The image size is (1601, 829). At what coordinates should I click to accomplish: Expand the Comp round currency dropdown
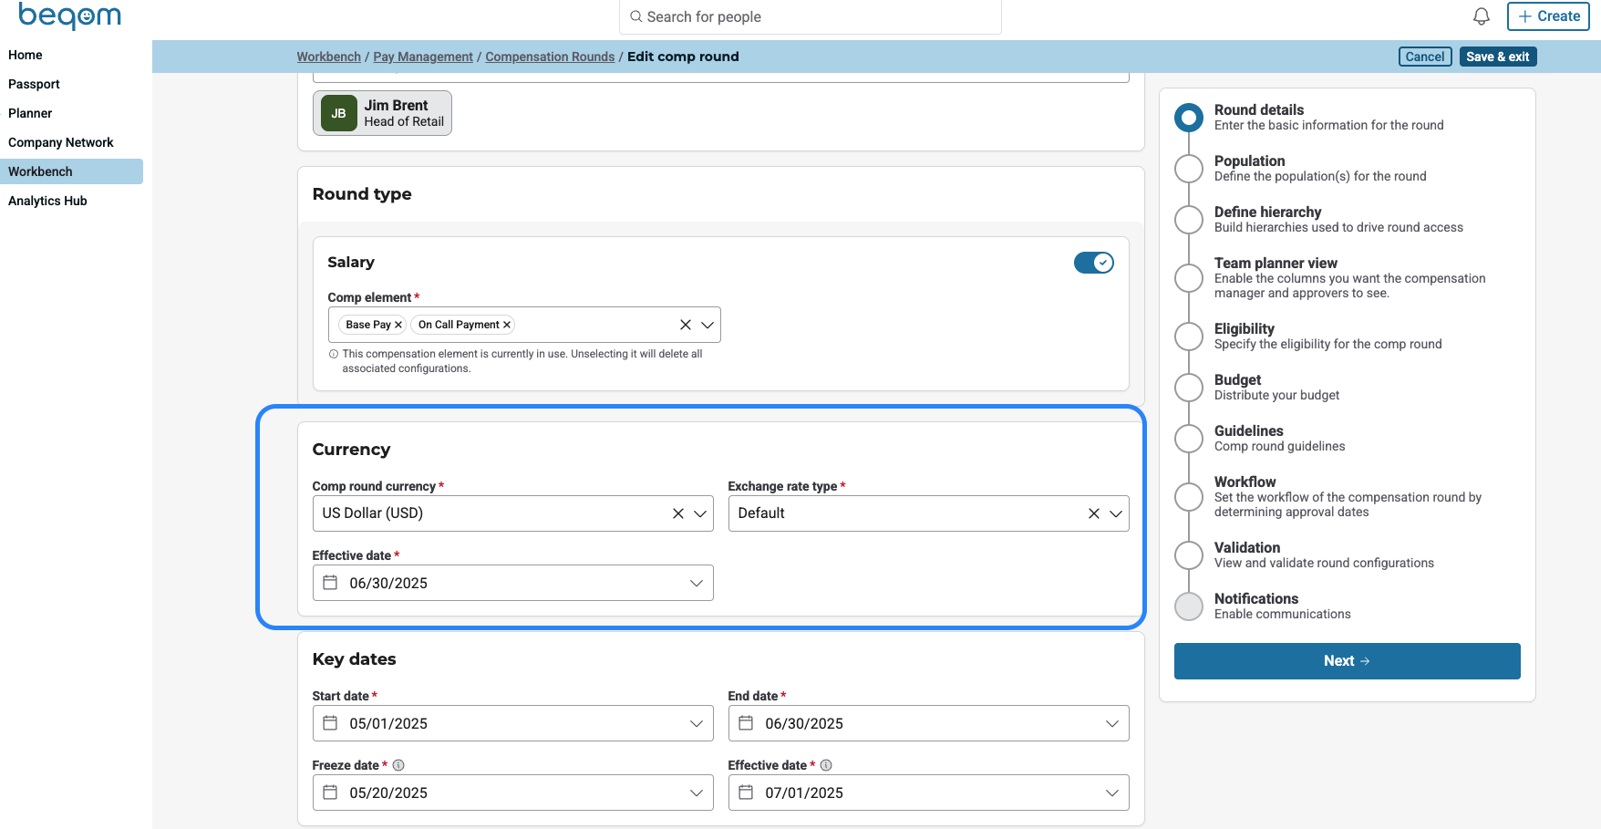[700, 513]
